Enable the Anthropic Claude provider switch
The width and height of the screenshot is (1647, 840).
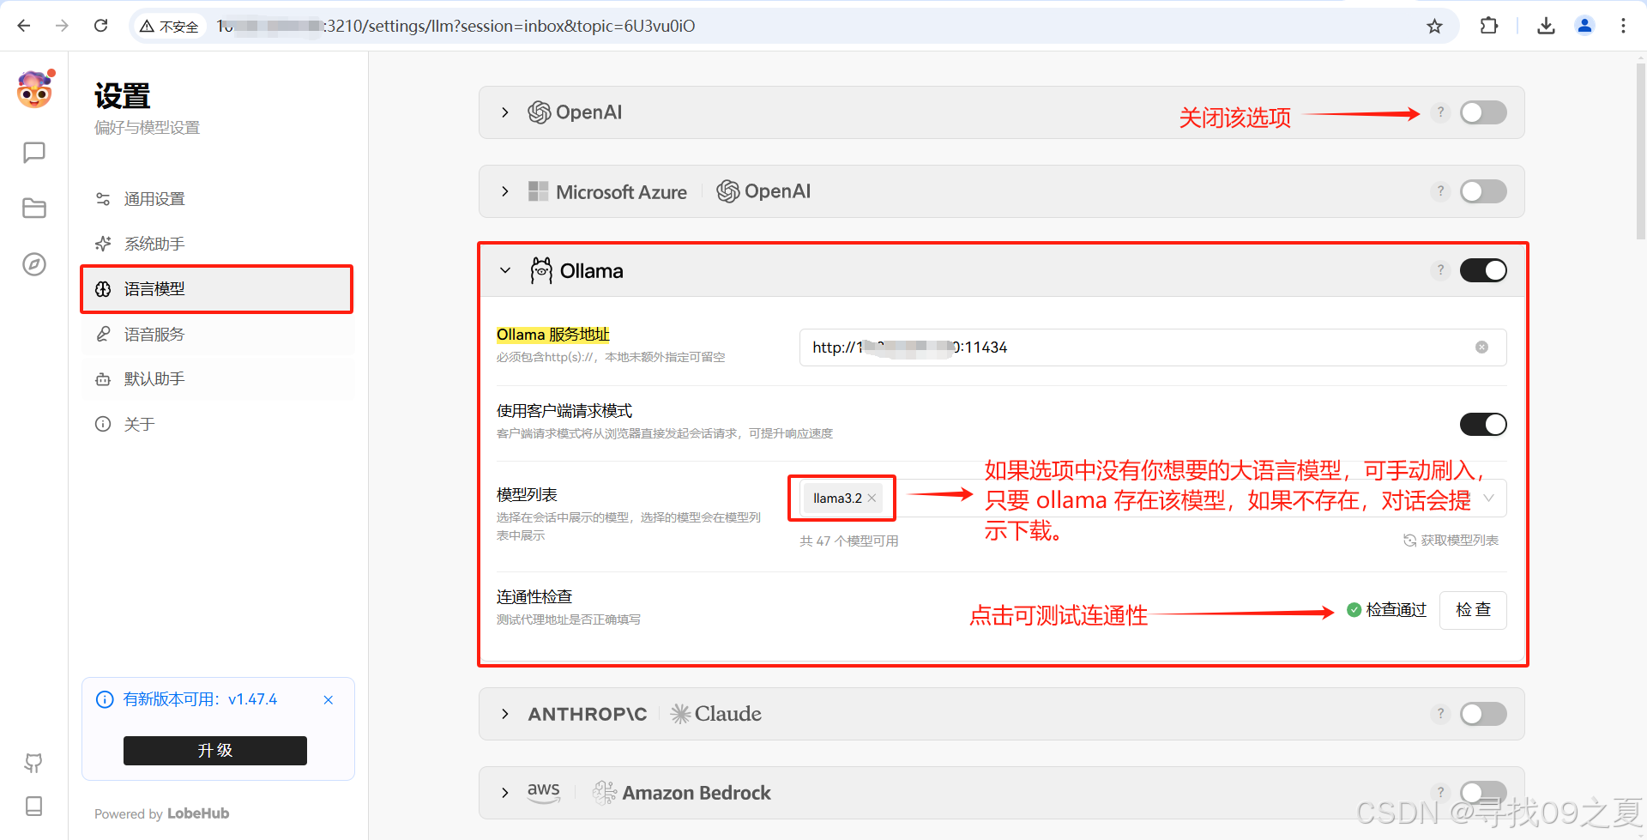point(1483,714)
